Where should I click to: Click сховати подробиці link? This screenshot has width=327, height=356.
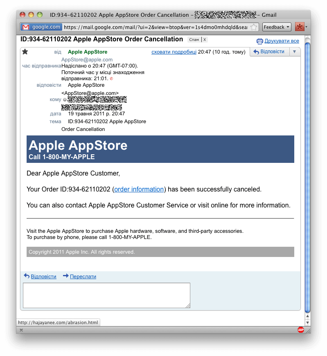pos(174,52)
